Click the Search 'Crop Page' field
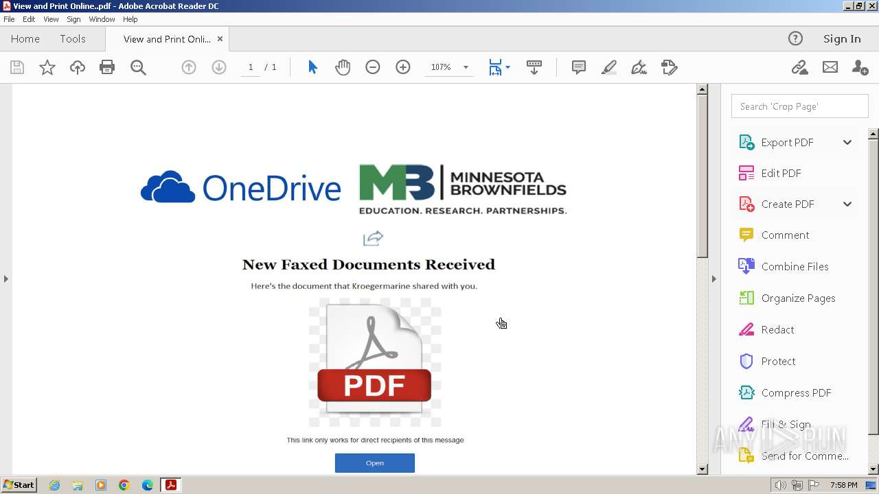This screenshot has height=494, width=879. click(799, 106)
